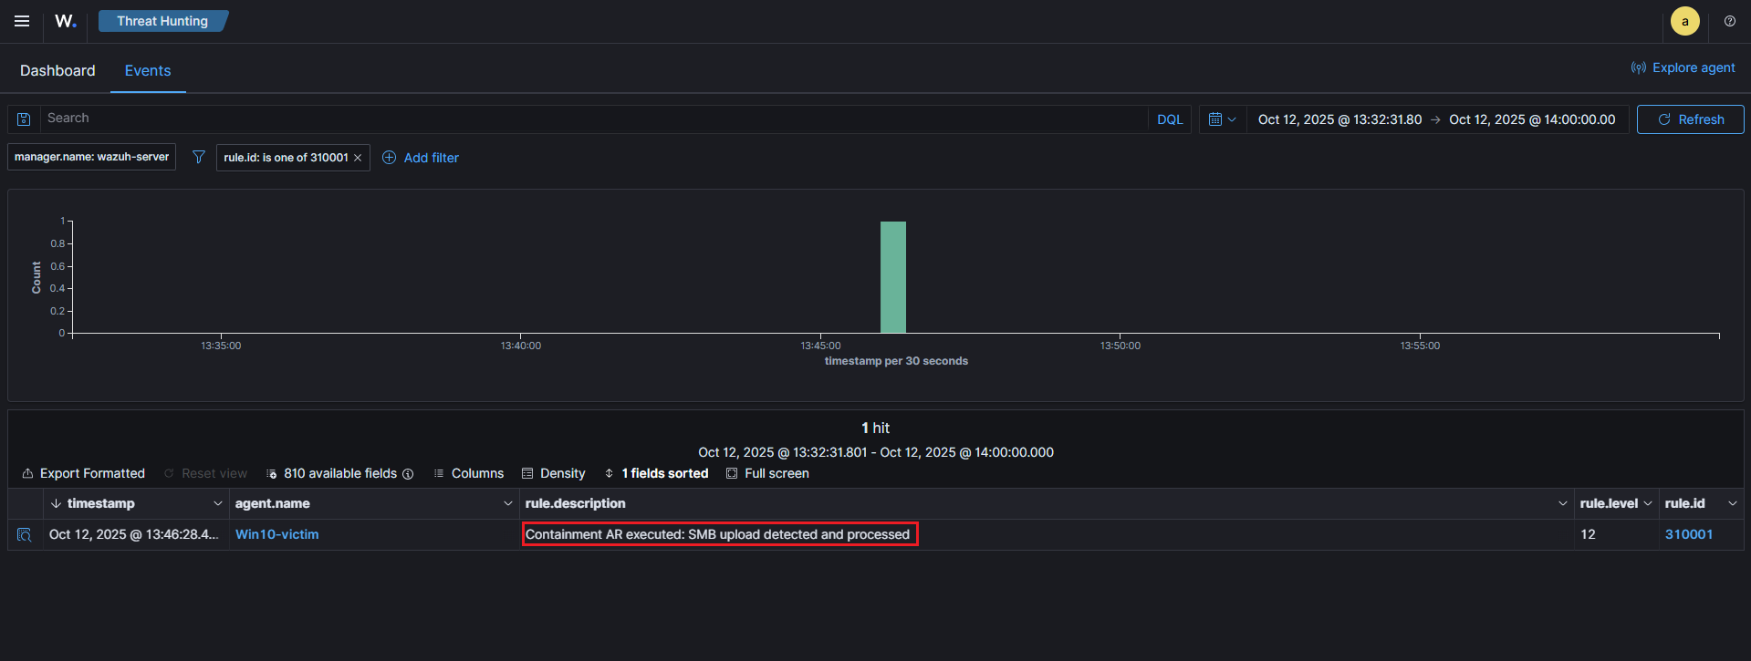Remove the rule.id 310001 filter

(x=358, y=158)
